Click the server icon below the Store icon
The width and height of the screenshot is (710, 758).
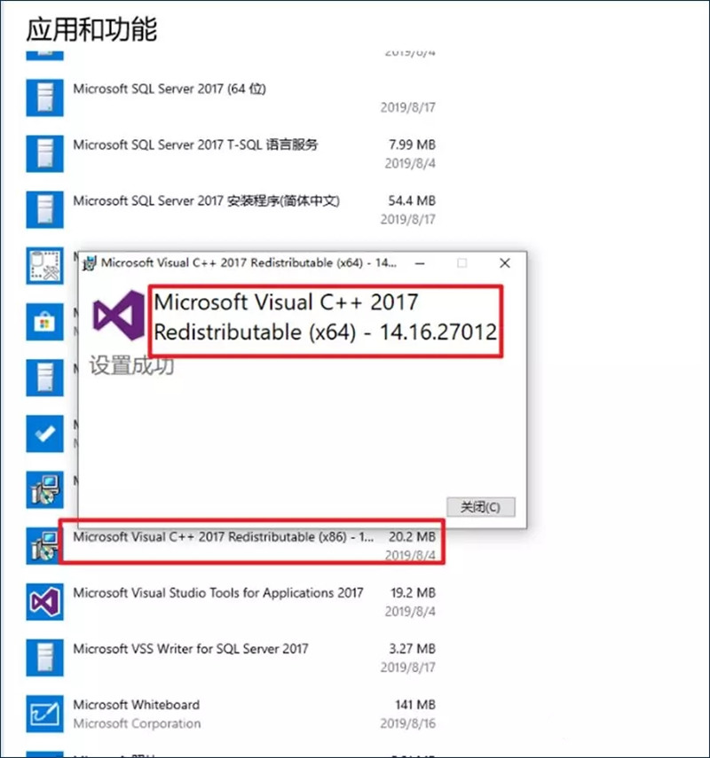[44, 378]
